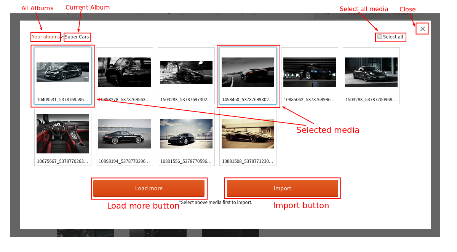Click the Import button
Viewport: 457px width, 252px height.
click(x=282, y=188)
